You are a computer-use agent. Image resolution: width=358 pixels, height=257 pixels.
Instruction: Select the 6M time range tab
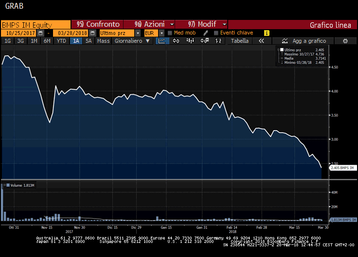click(x=47, y=41)
